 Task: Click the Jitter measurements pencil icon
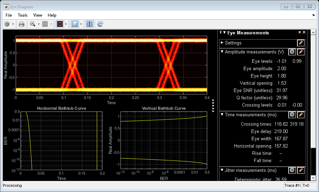click(x=301, y=170)
